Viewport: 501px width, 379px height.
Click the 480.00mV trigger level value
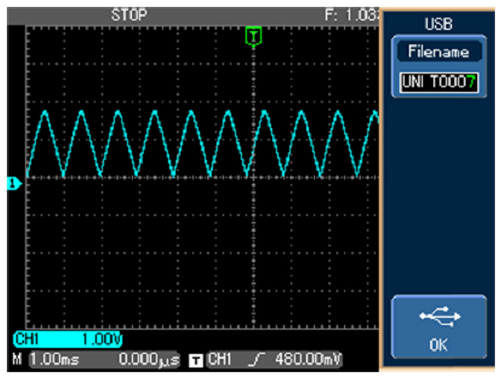(x=304, y=359)
